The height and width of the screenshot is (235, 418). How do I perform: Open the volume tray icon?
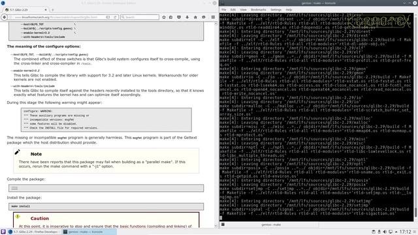[x=385, y=232]
